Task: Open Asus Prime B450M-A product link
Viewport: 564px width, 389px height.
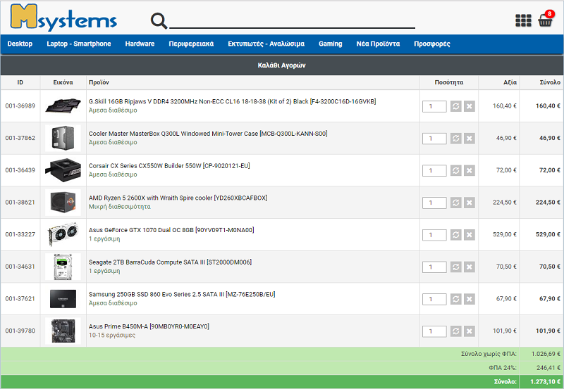Action: 149,326
